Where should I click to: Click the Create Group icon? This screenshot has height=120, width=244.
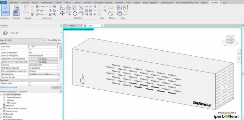(126, 7)
